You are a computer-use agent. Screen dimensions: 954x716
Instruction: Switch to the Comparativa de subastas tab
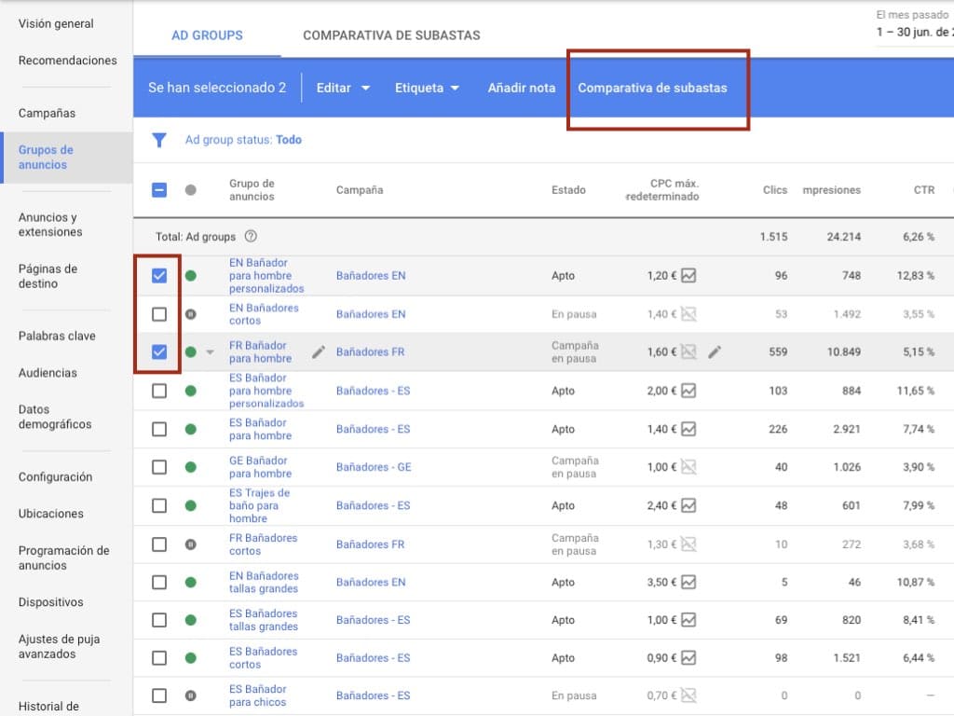[391, 35]
